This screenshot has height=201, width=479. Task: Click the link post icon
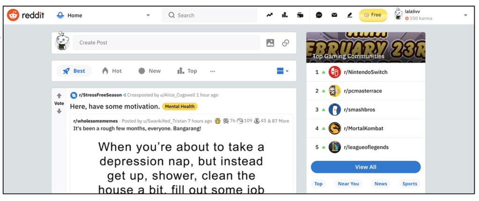[x=286, y=43]
